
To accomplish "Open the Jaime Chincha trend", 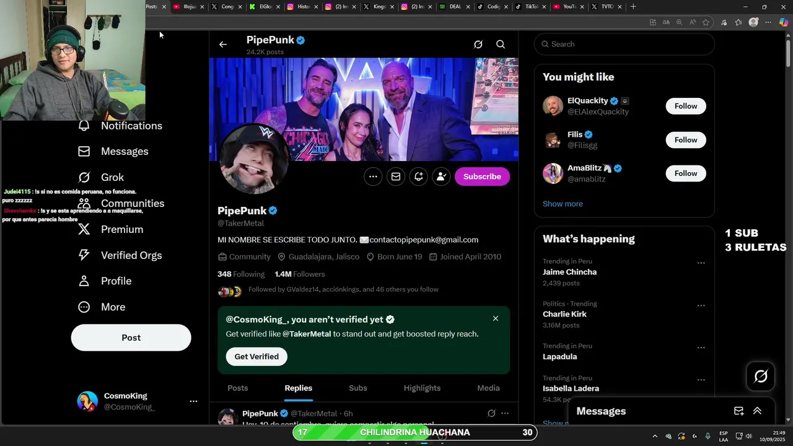I will pos(569,272).
